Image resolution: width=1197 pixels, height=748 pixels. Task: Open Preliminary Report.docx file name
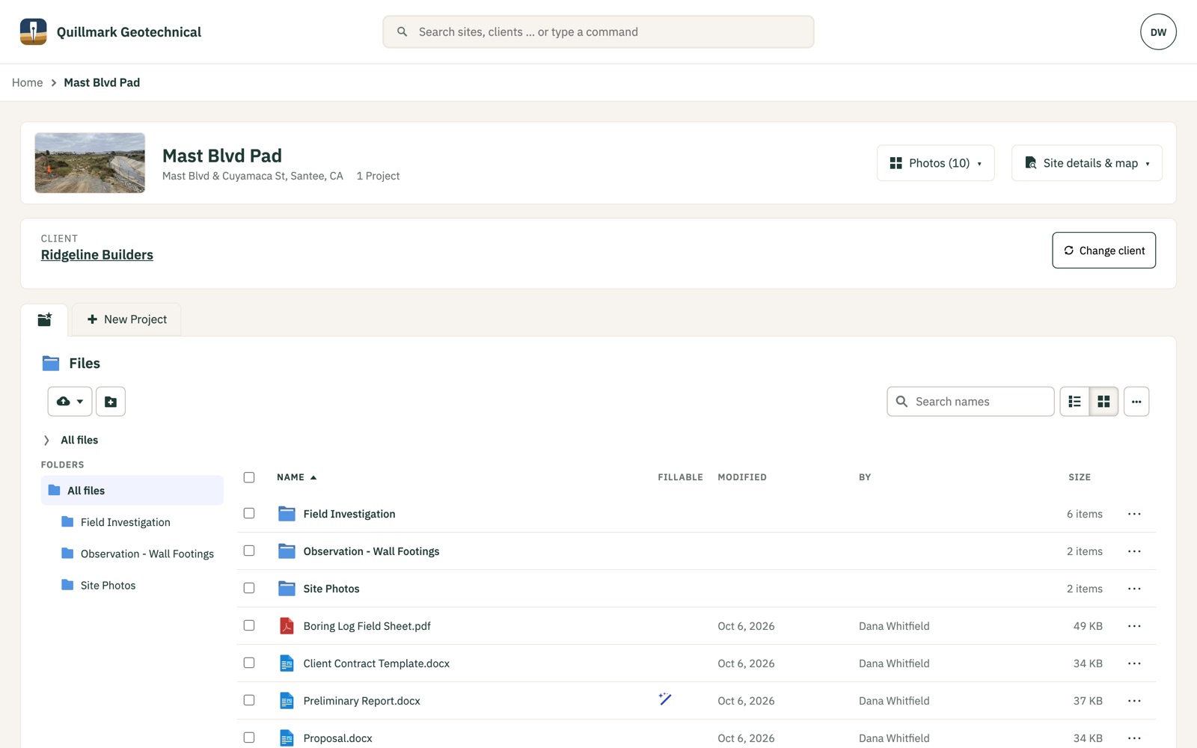[361, 701]
